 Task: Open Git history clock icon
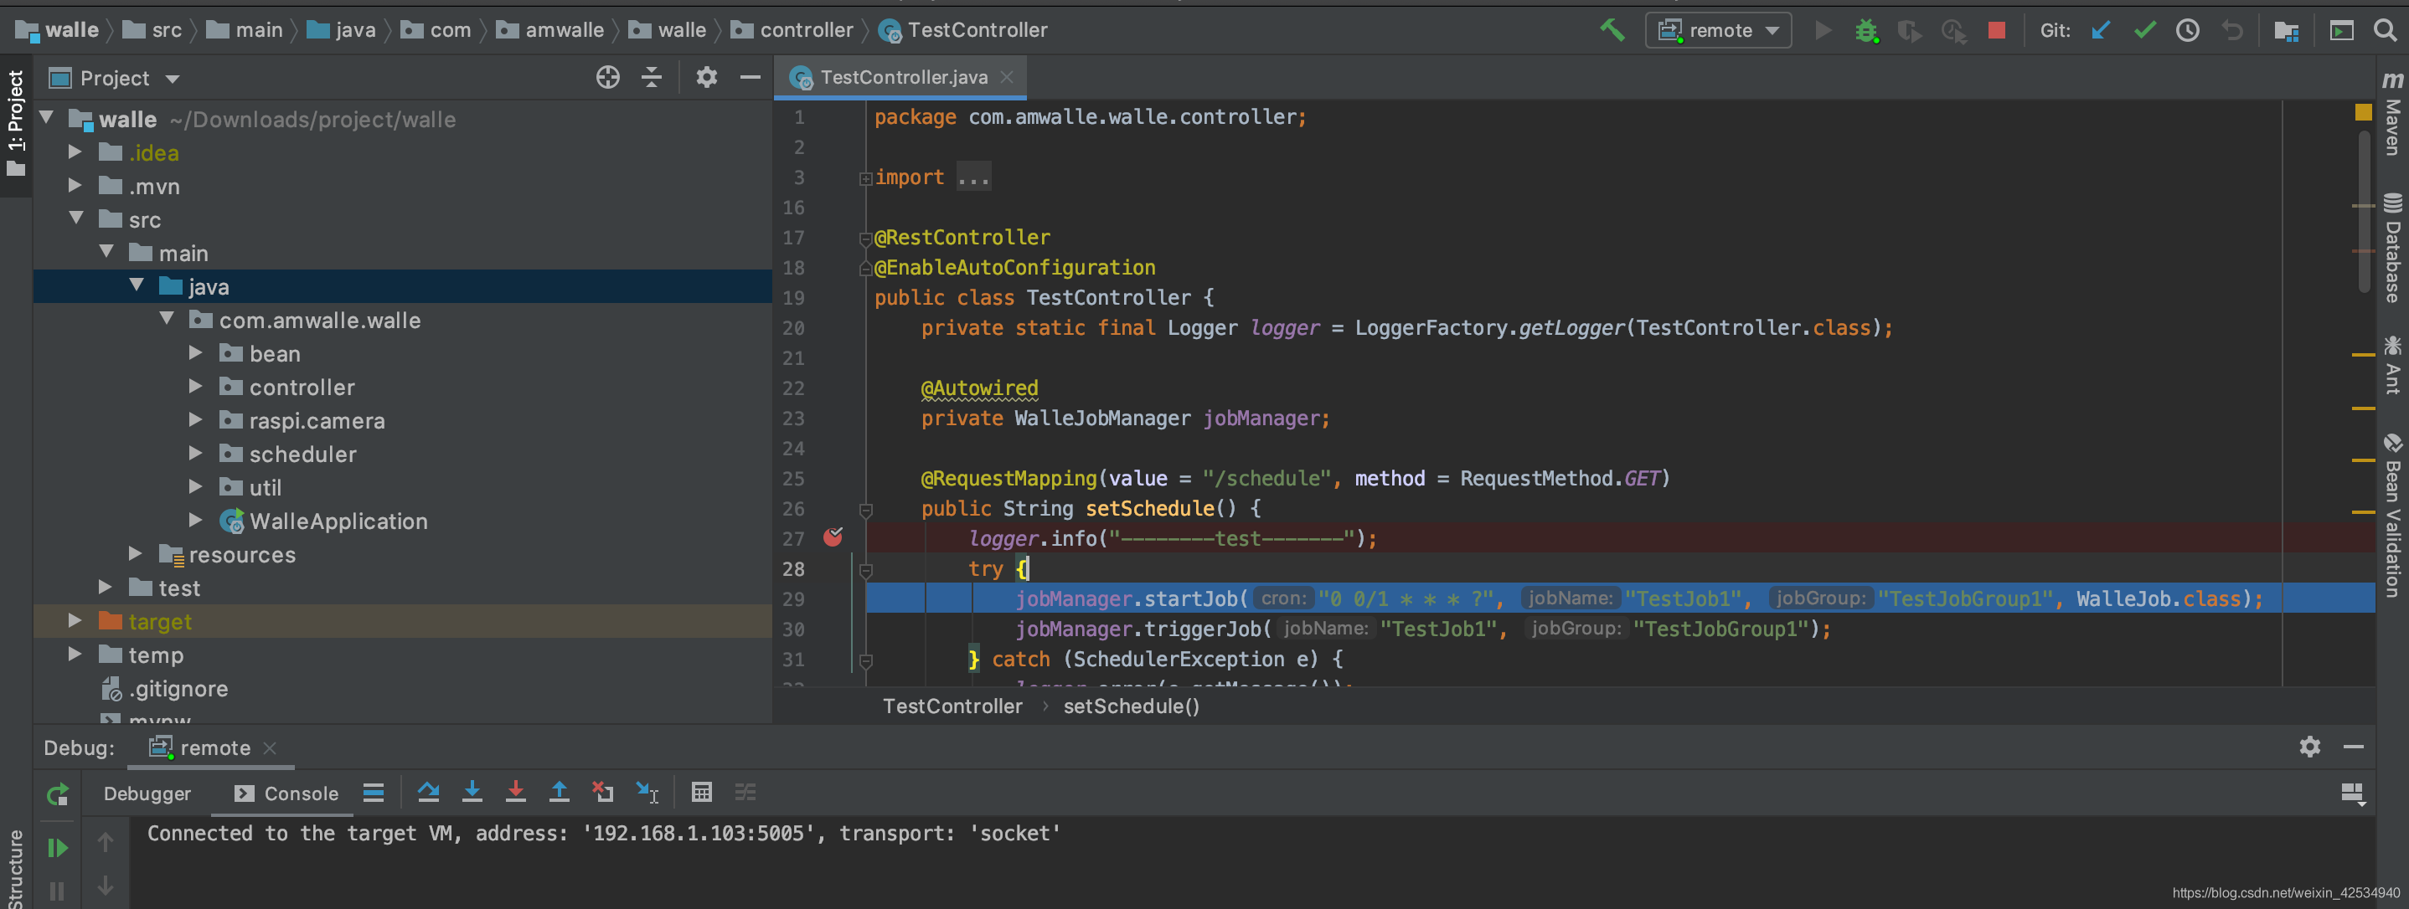pos(2187,31)
